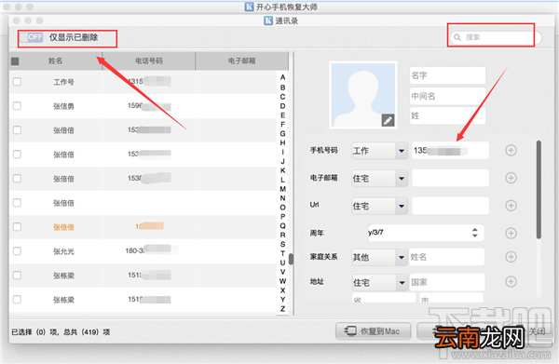Add another 电子邮箱 with plus icon

click(x=511, y=178)
